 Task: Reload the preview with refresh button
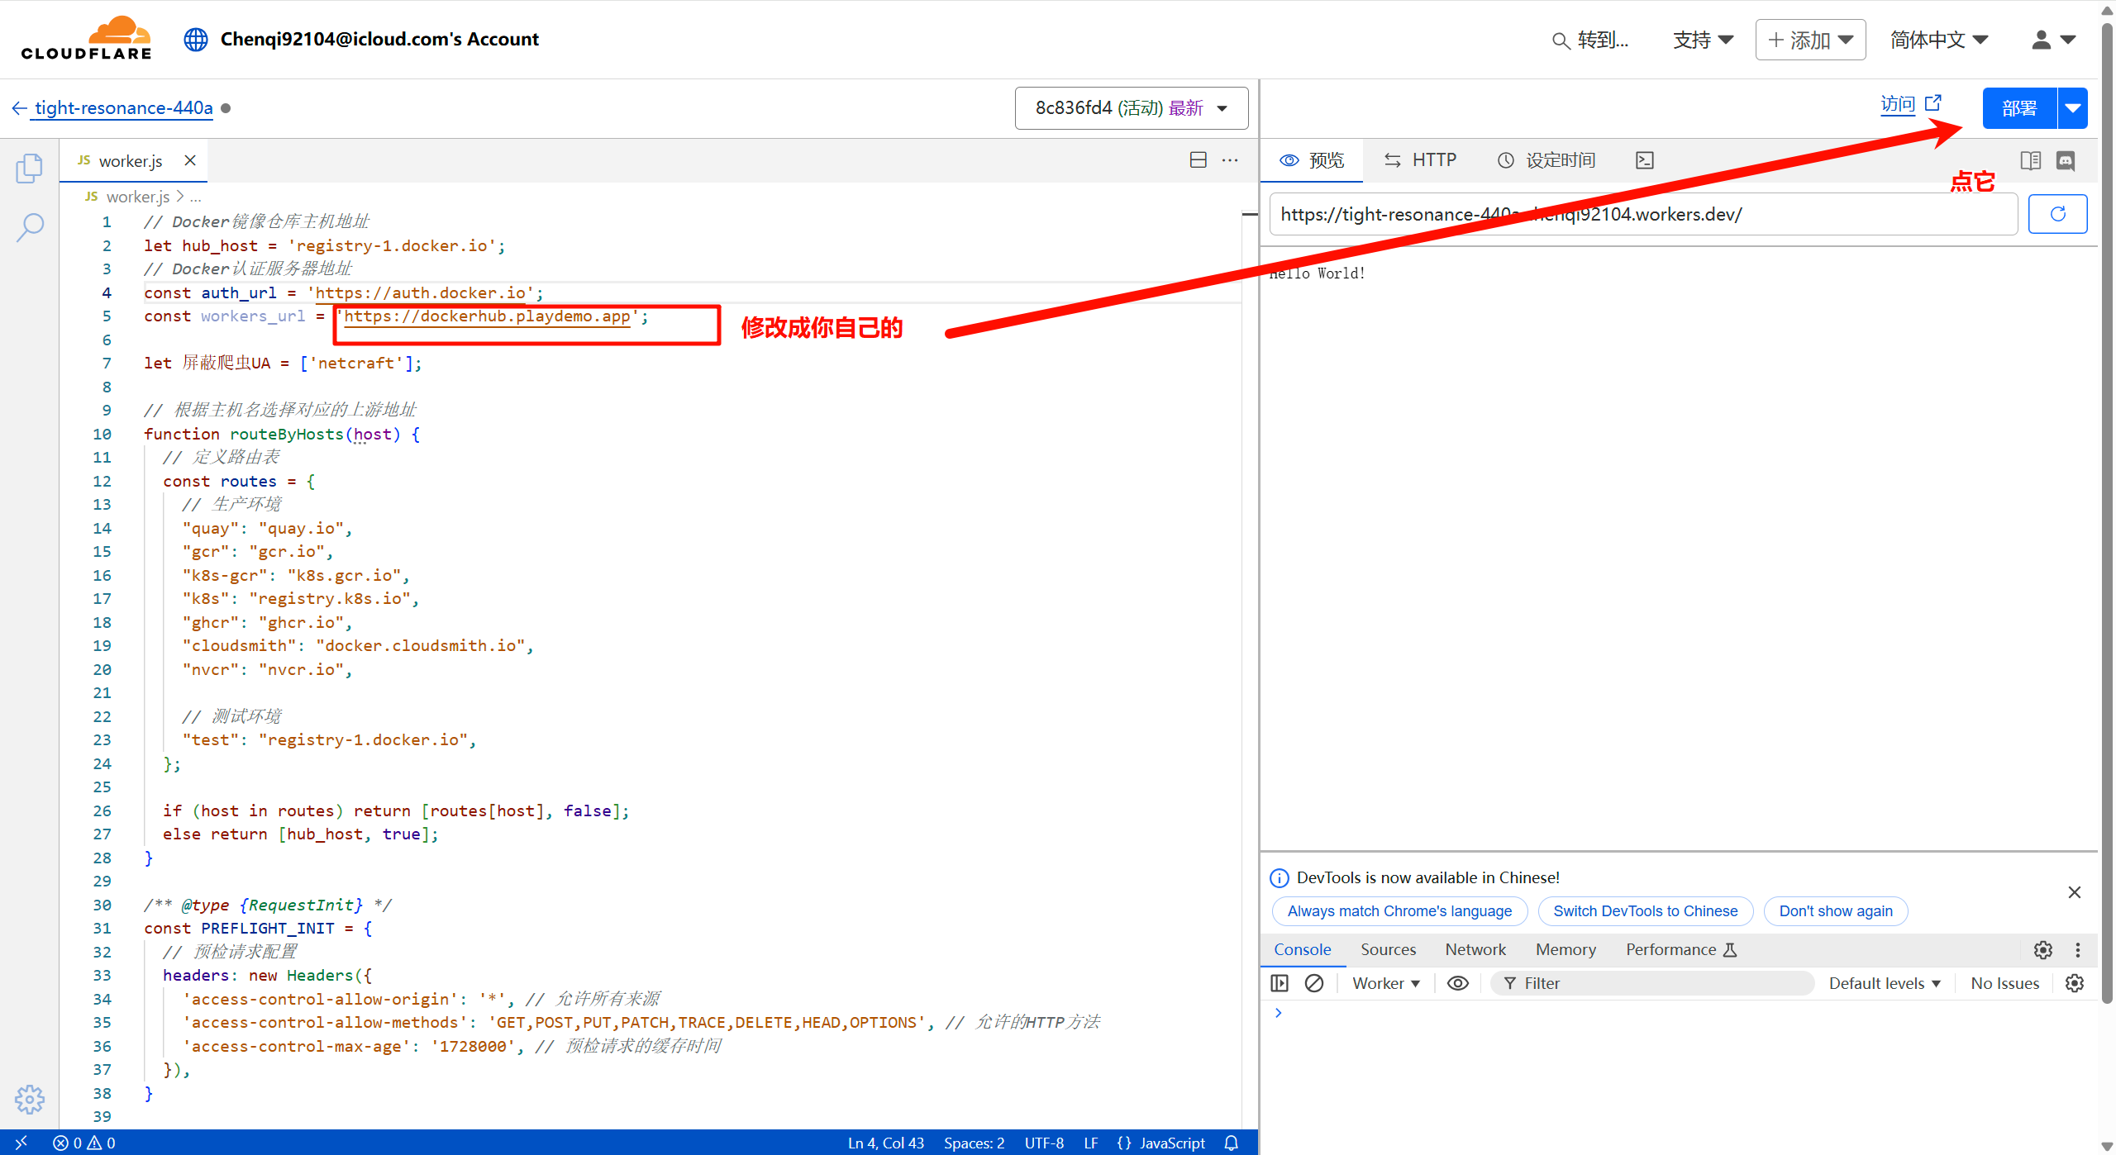click(2057, 214)
